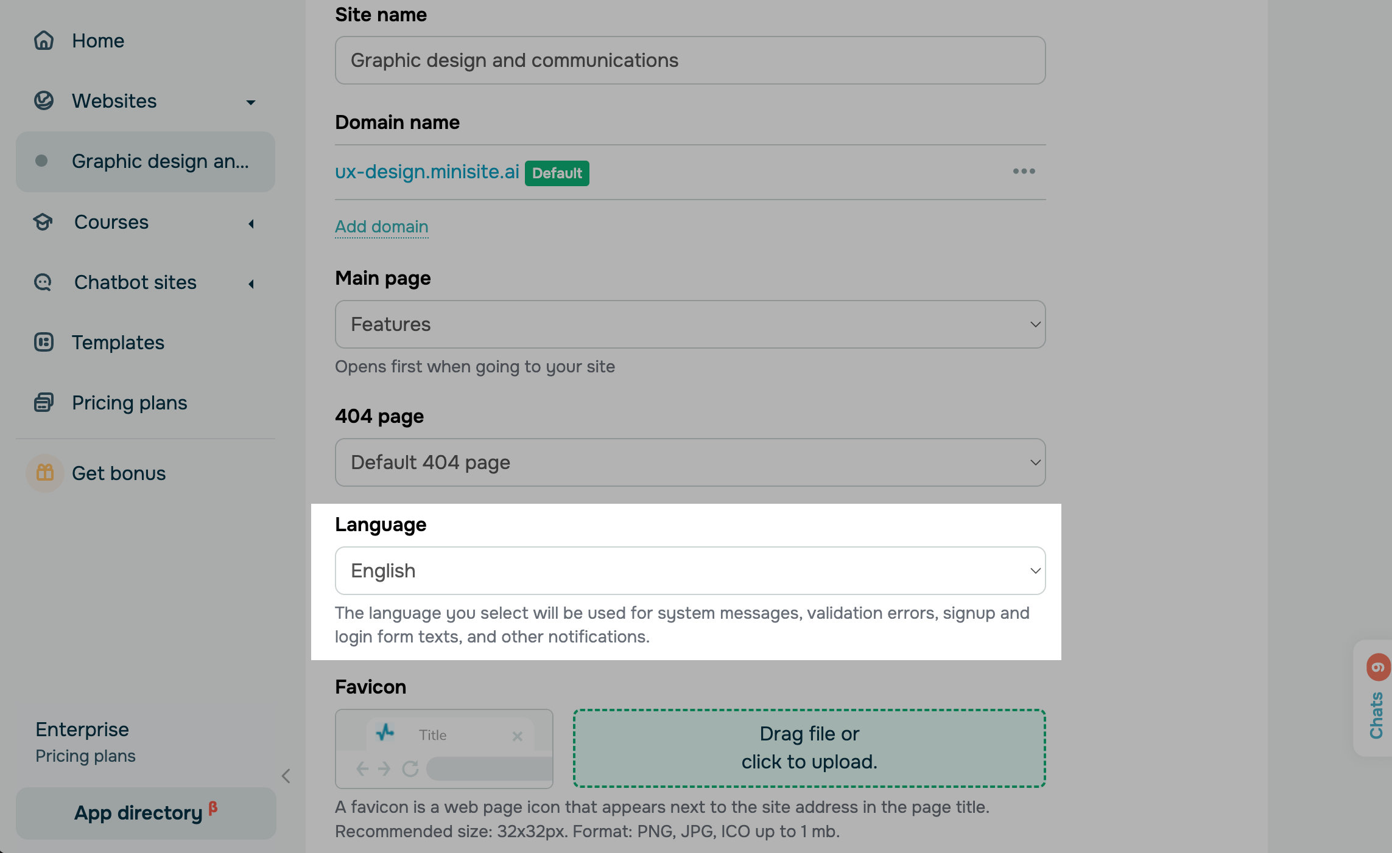This screenshot has height=853, width=1392.
Task: Click the Get bonus gift icon
Action: point(45,473)
